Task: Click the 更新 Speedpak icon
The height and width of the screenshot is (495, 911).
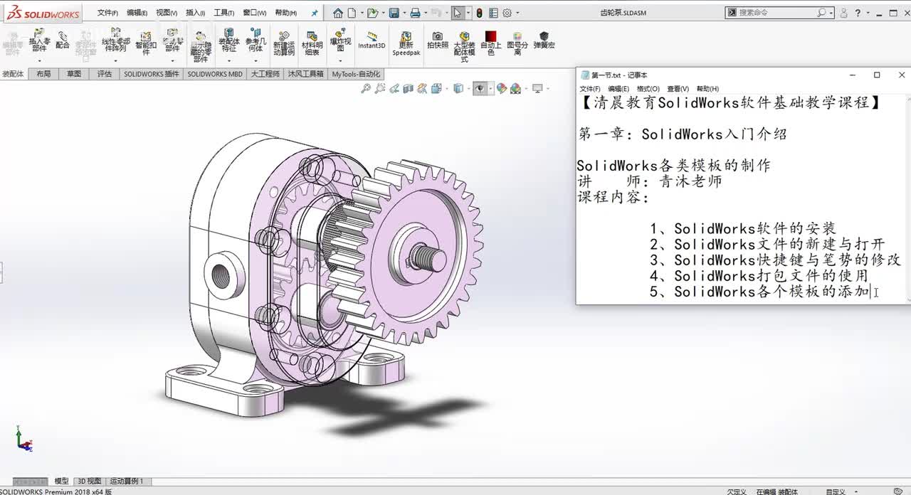Action: pyautogui.click(x=406, y=43)
